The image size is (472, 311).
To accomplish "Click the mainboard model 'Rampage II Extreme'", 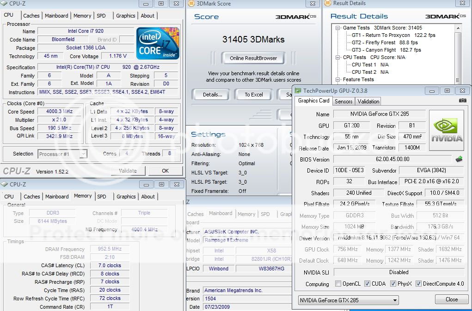I will 227,240.
